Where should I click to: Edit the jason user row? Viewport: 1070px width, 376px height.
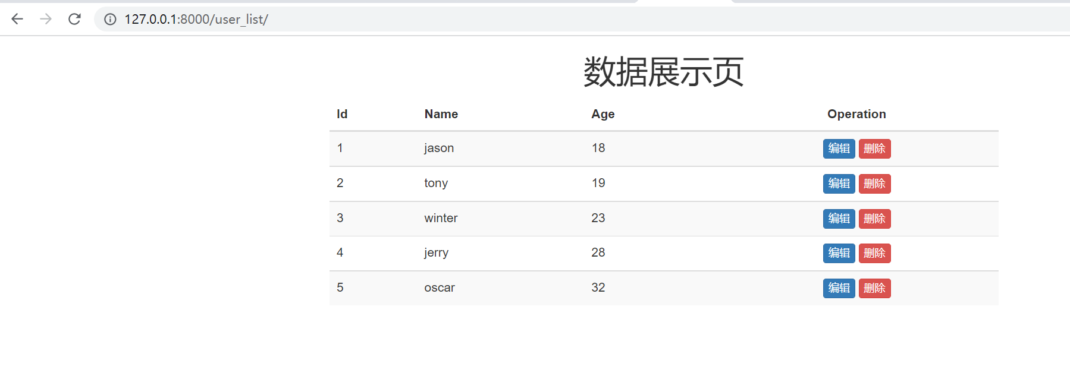click(x=839, y=148)
